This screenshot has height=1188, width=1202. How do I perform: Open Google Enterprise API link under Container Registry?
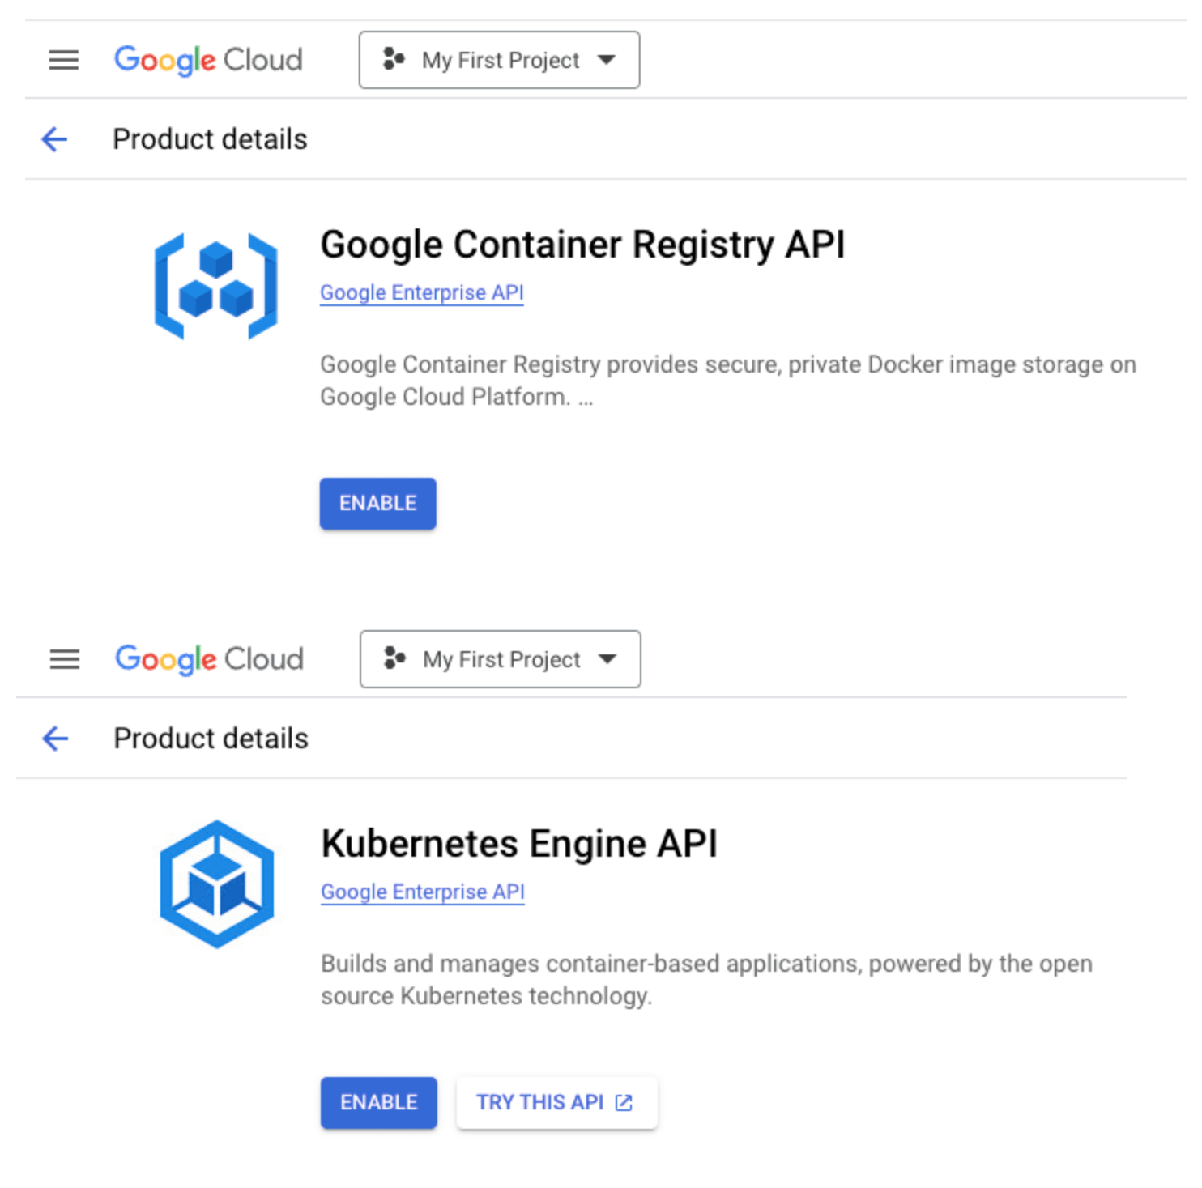tap(422, 293)
